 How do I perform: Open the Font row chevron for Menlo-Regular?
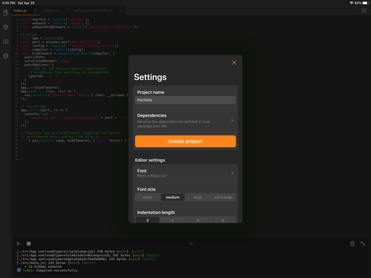coord(232,173)
